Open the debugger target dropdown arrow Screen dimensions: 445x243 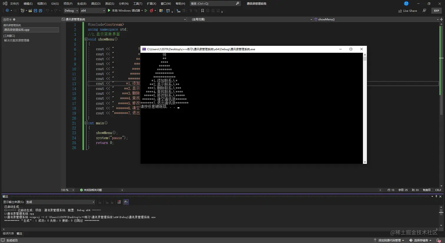pyautogui.click(x=142, y=11)
